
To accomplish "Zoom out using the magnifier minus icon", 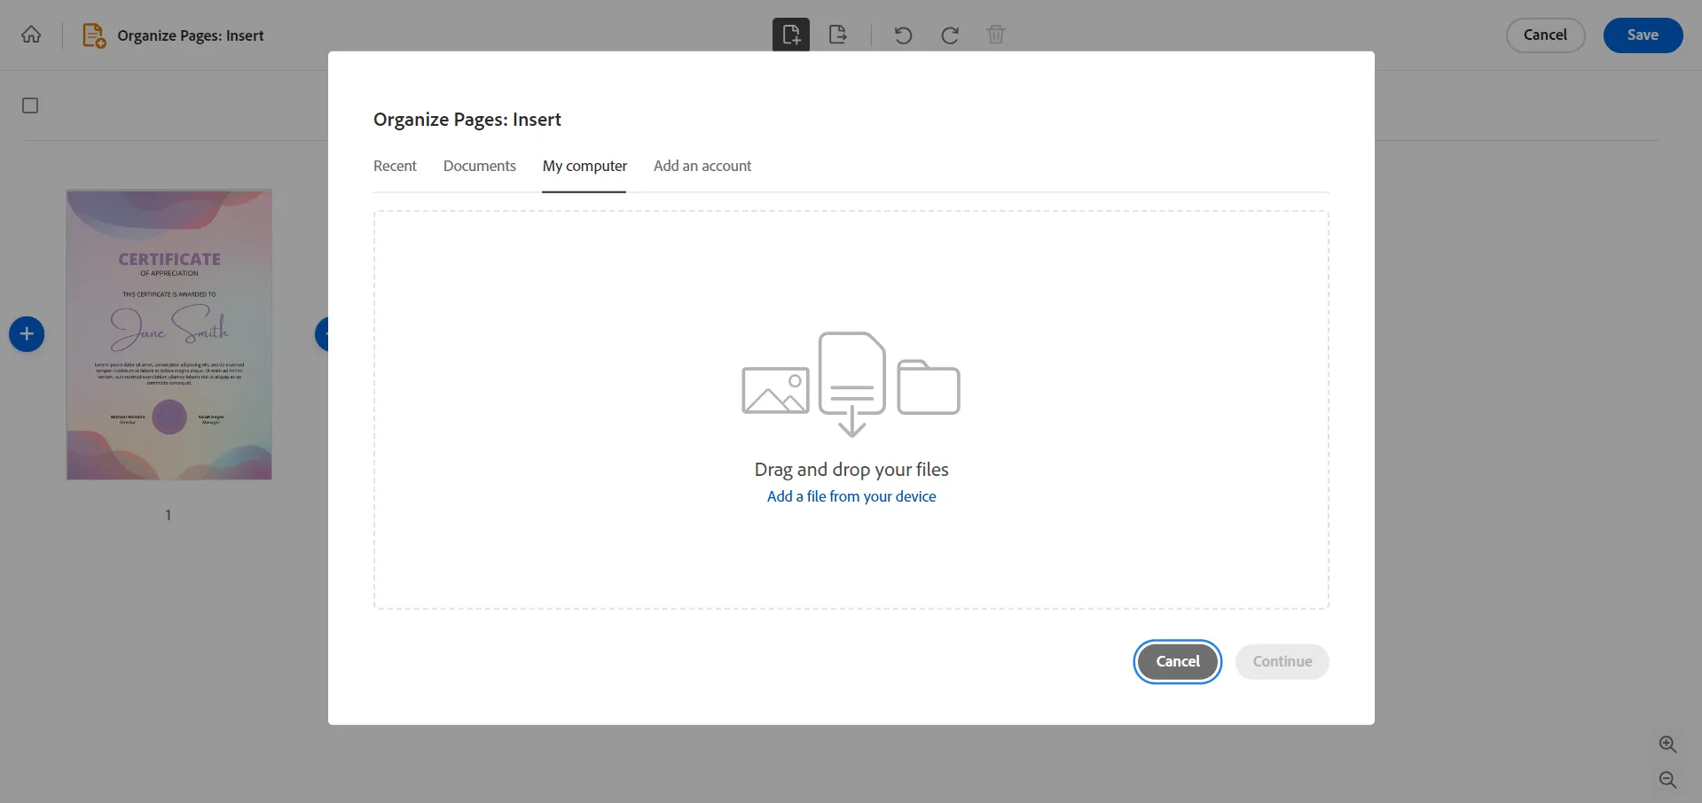I will coord(1667,780).
